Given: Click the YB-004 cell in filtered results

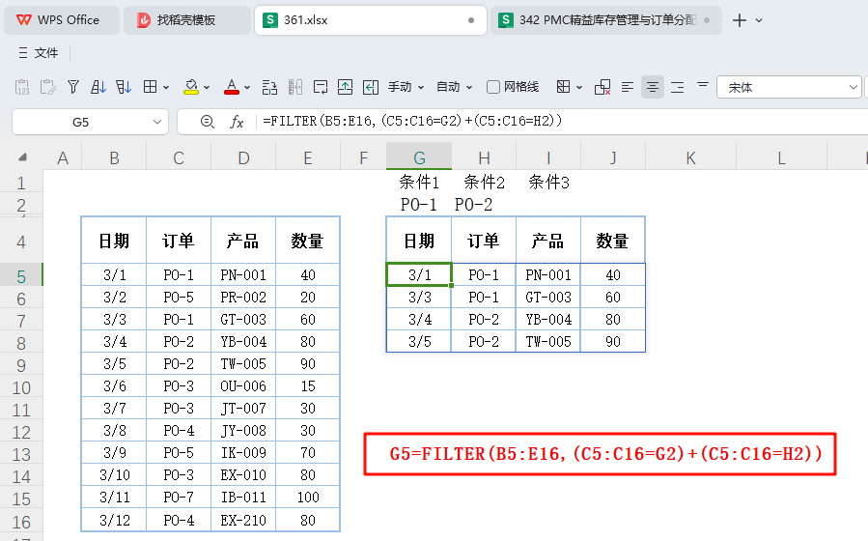Looking at the screenshot, I should pyautogui.click(x=548, y=320).
